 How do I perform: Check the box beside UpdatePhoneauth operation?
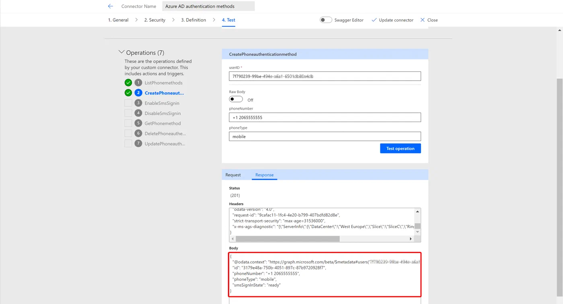pos(128,143)
